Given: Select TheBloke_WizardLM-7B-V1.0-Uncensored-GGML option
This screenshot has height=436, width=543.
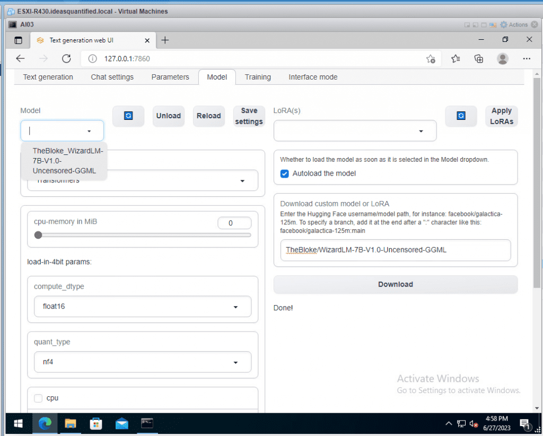Looking at the screenshot, I should pyautogui.click(x=64, y=161).
